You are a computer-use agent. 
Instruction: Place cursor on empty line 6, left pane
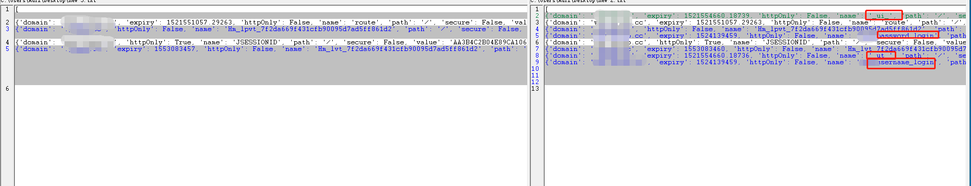[271, 89]
